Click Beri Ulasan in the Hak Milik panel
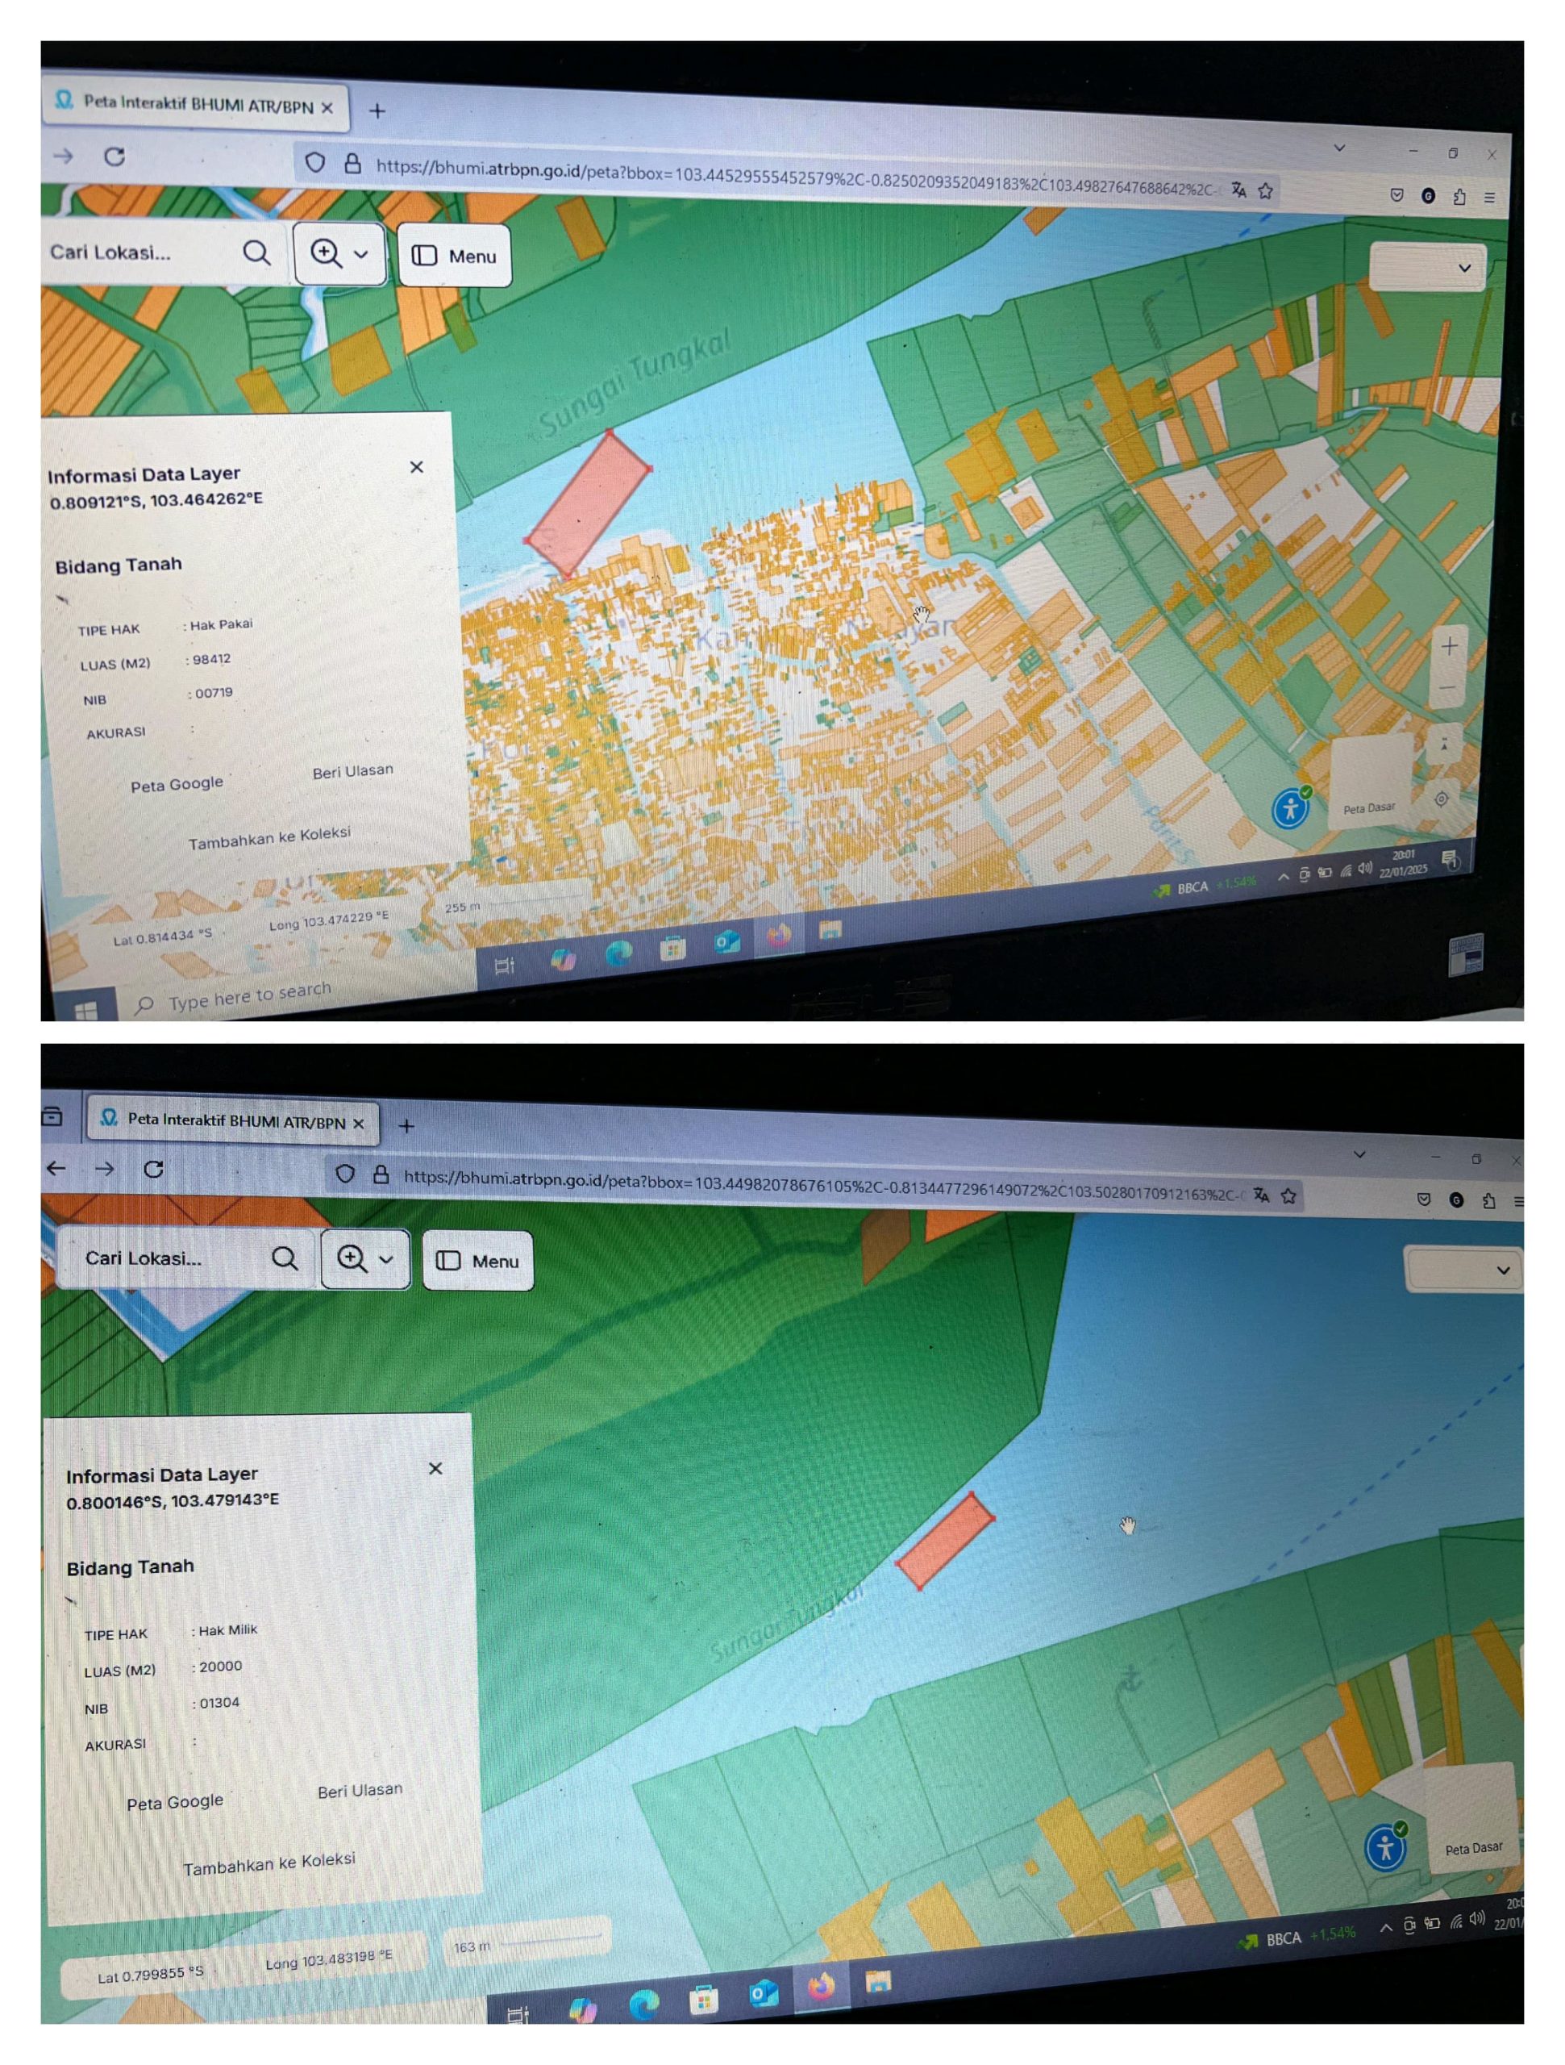Viewport: 1565px width, 2065px height. coord(360,1791)
